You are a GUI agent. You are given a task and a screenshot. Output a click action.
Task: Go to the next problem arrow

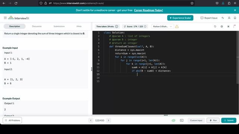point(109,120)
